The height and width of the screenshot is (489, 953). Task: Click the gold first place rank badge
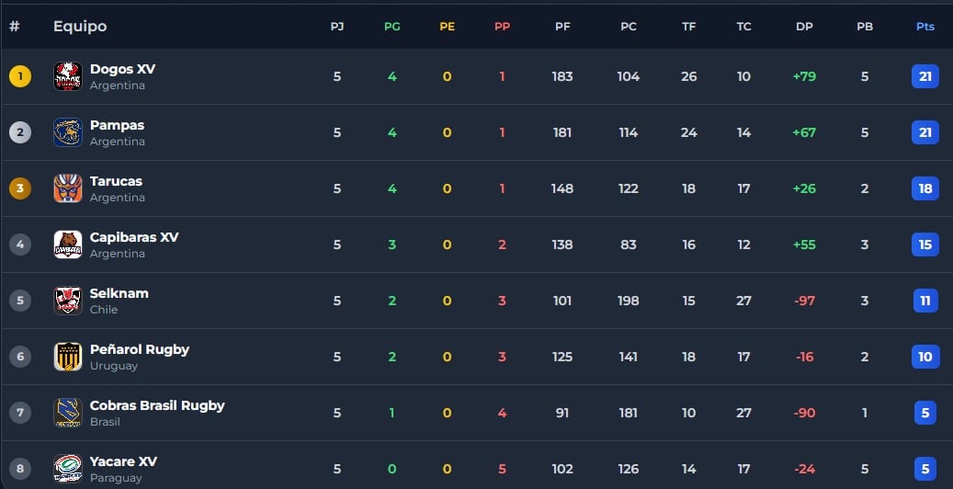[x=19, y=76]
